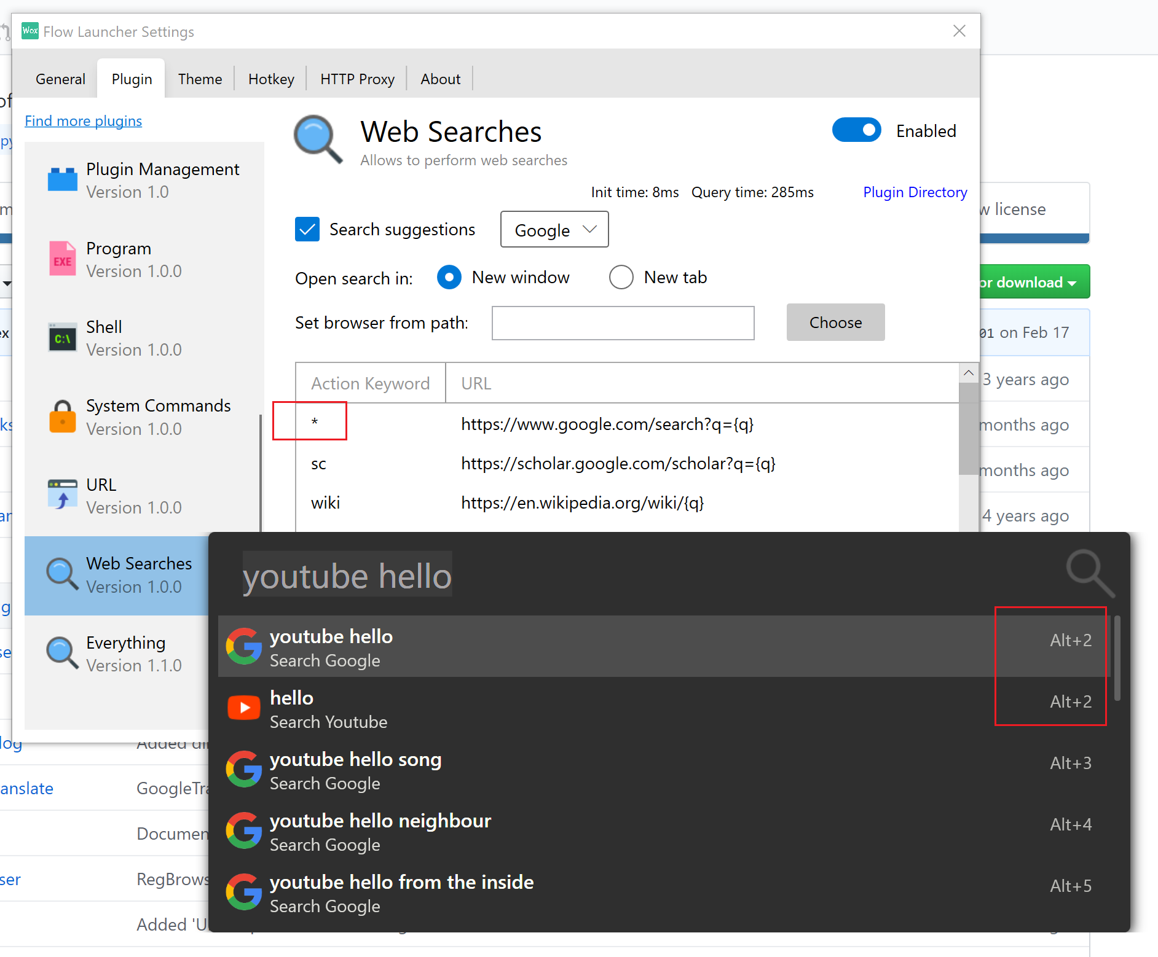Select the New window radio button

[449, 277]
